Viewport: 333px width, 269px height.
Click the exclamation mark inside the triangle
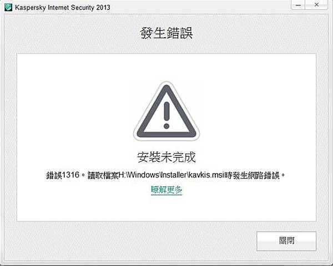(x=167, y=115)
